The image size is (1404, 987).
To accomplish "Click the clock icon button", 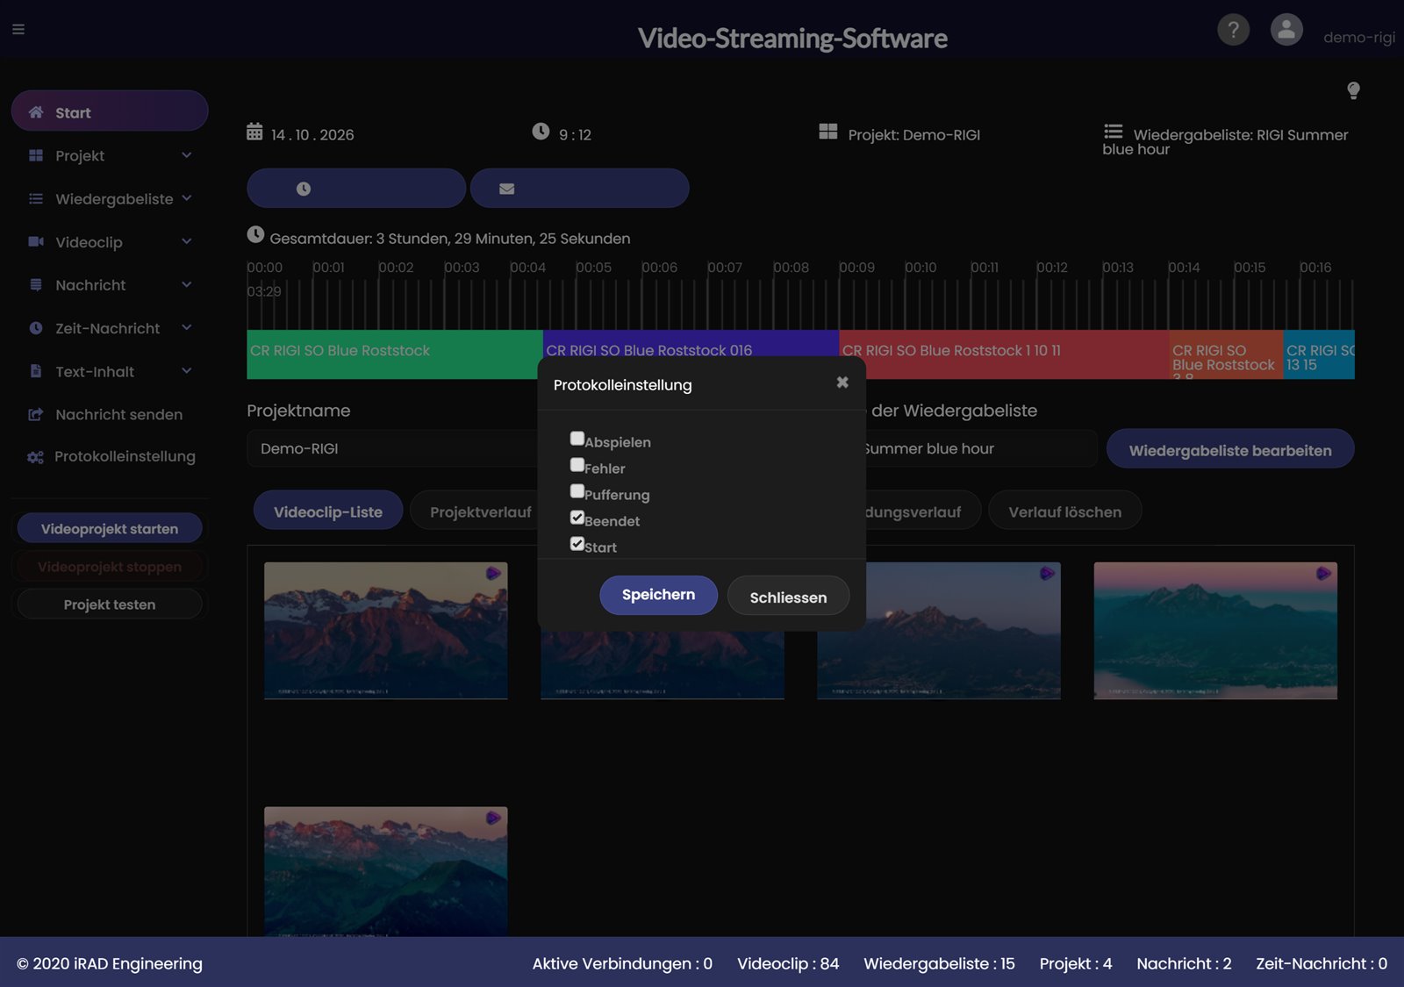I will point(356,189).
